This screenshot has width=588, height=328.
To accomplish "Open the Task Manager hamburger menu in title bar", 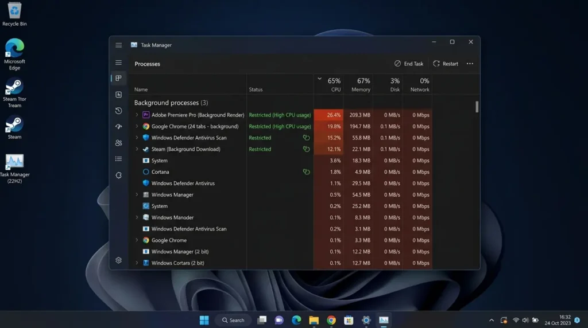I will [118, 45].
